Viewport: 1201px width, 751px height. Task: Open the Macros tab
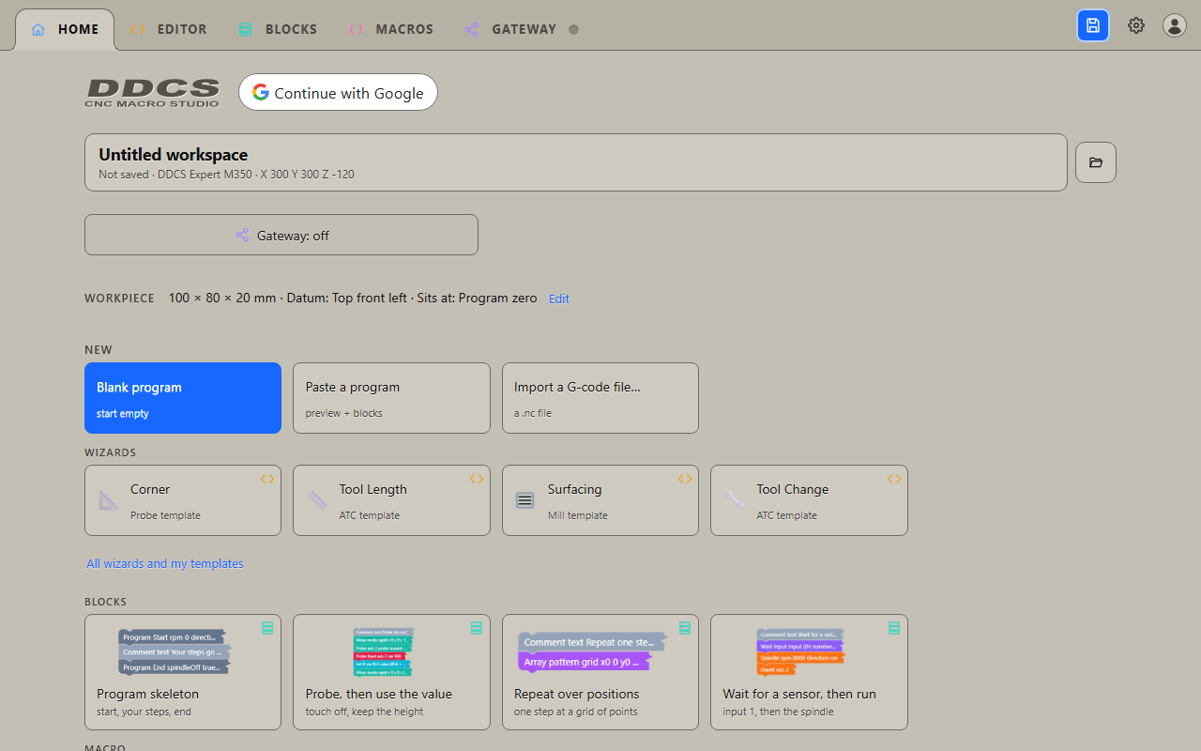[390, 29]
